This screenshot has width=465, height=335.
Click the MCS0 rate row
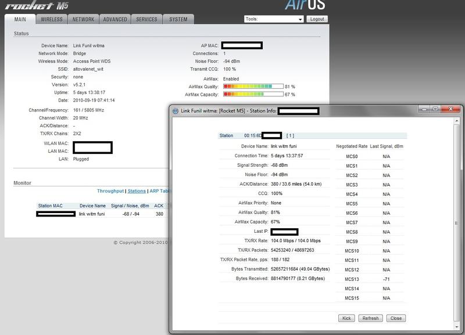tap(370, 156)
